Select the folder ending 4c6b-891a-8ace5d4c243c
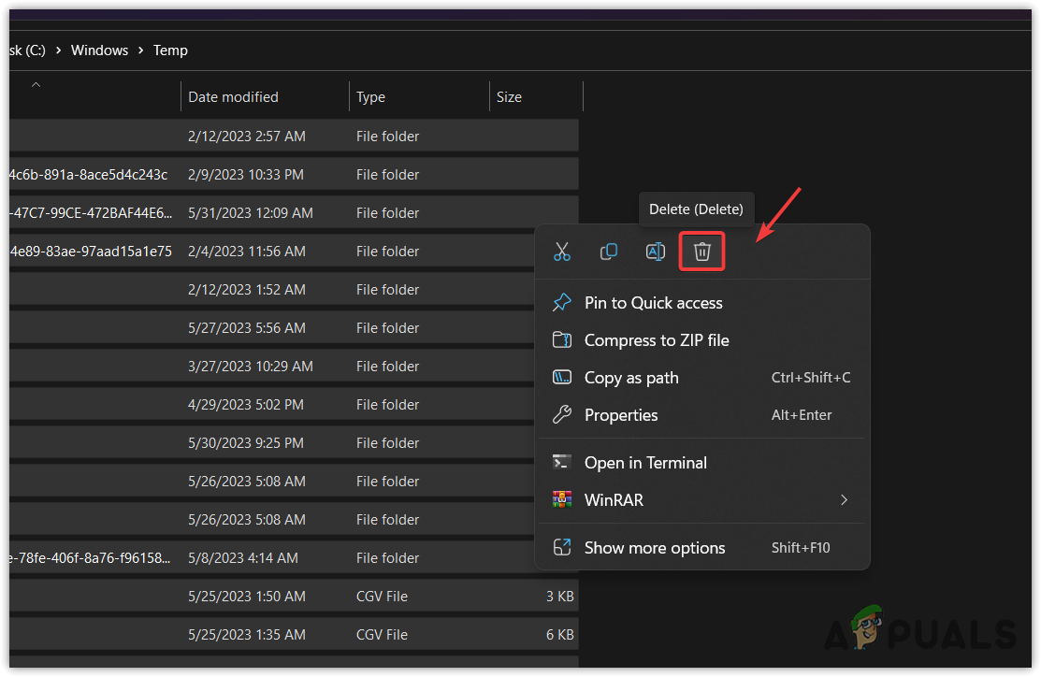The height and width of the screenshot is (677, 1041). tap(294, 174)
